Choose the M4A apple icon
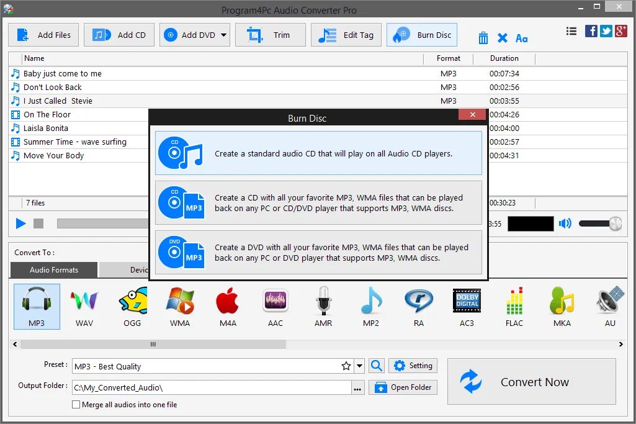Screen dimensions: 636x424 [x=228, y=306]
